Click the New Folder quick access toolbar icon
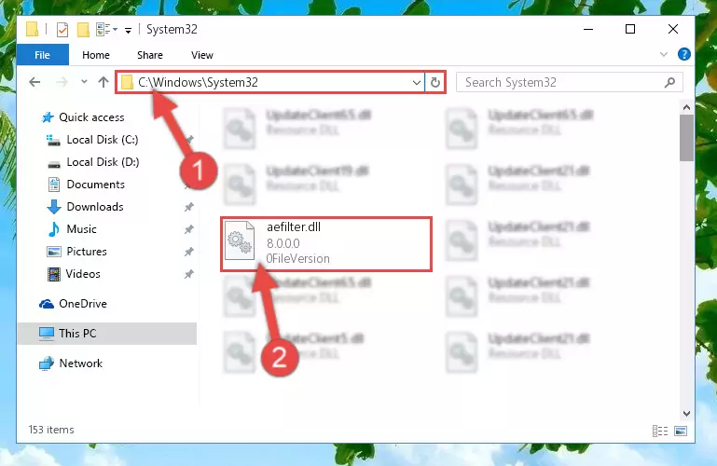The width and height of the screenshot is (717, 466). pyautogui.click(x=83, y=30)
